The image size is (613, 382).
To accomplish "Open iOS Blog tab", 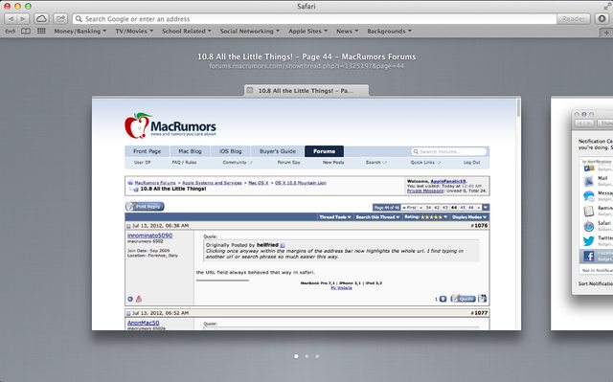I will pos(230,151).
